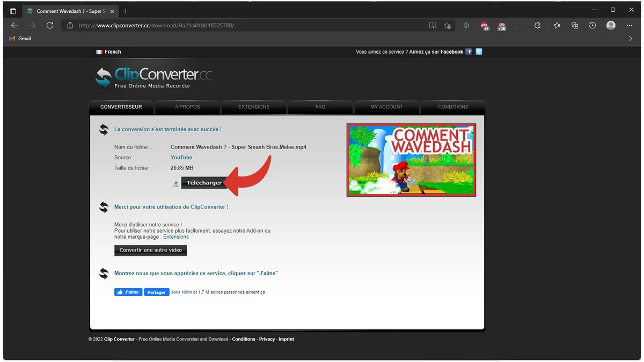
Task: Click Convertir une autre vidéo button
Action: (x=150, y=250)
